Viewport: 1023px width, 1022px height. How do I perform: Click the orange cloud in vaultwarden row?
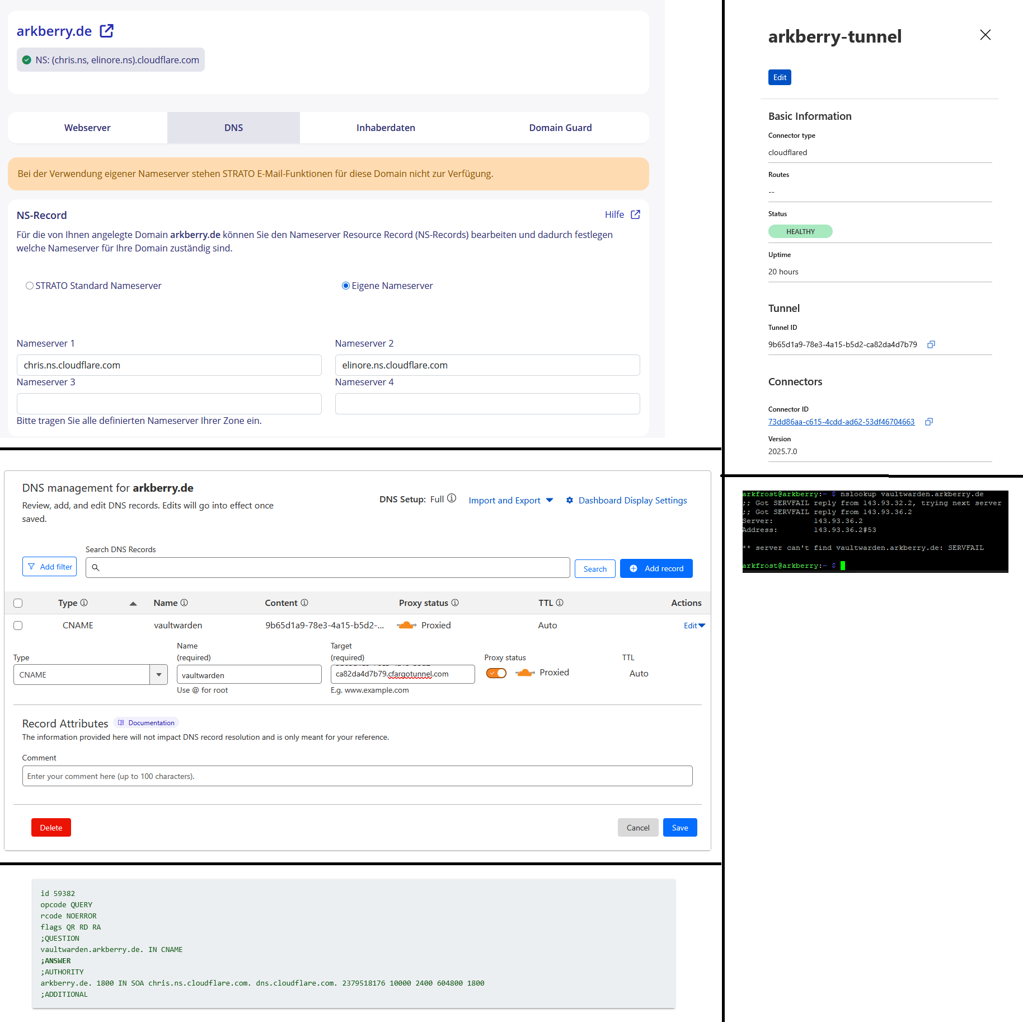pos(406,625)
